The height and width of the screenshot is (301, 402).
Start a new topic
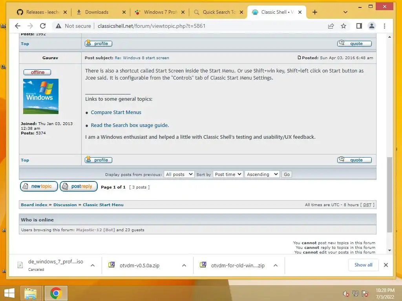point(39,186)
